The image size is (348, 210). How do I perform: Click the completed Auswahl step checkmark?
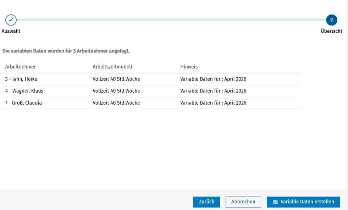click(11, 20)
